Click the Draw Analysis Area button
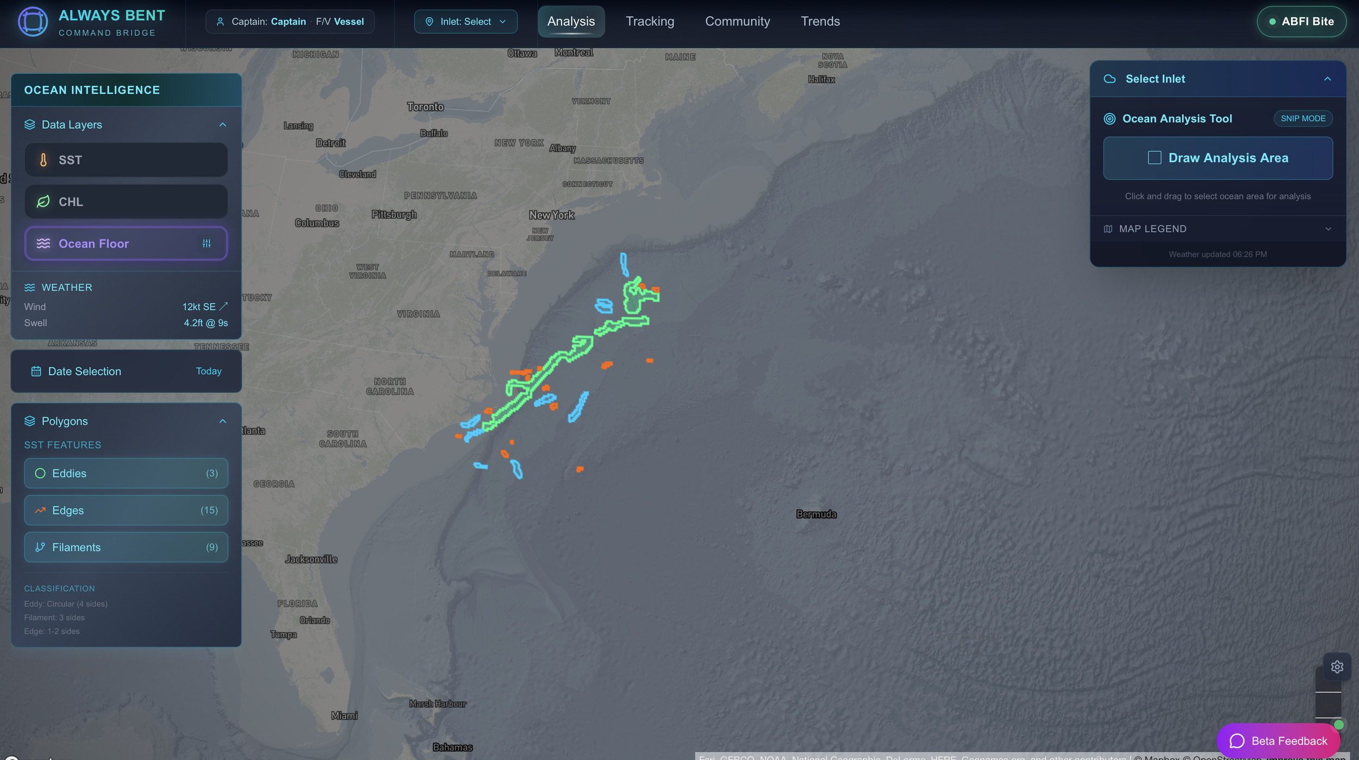Screen dimensions: 1359x760 pos(1218,158)
